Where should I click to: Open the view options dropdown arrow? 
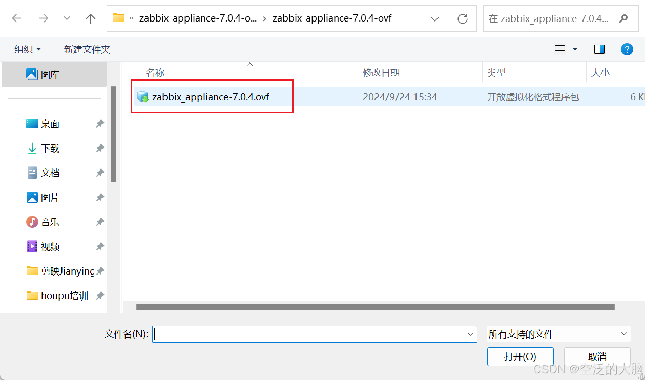tap(575, 49)
